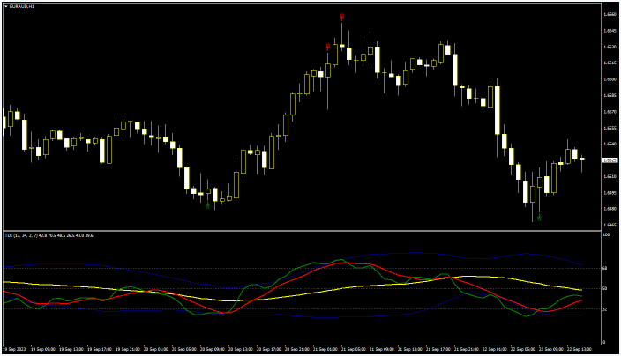Image resolution: width=621 pixels, height=356 pixels.
Task: Click the 68 level on indicator scale
Action: coord(605,268)
